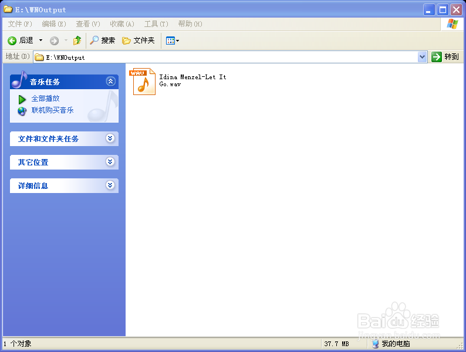Click the 1 个对象 status text

tap(17, 344)
